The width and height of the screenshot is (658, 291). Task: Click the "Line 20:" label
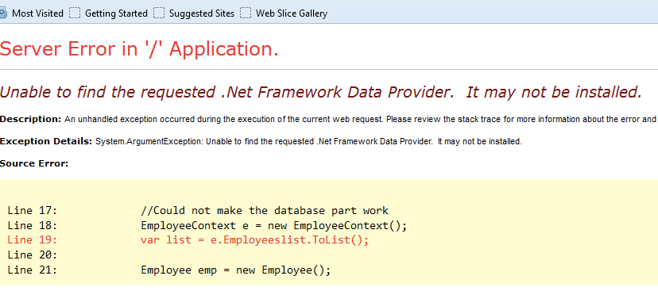[x=33, y=255]
